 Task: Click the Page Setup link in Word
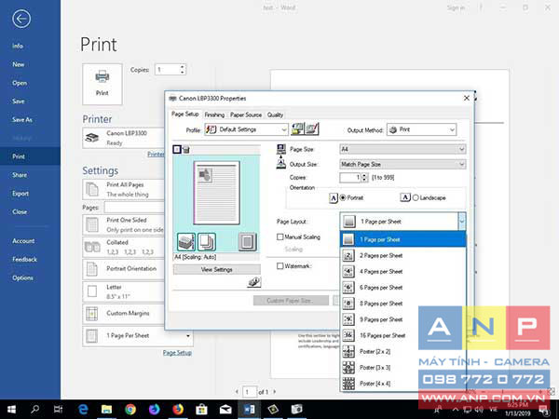click(177, 353)
